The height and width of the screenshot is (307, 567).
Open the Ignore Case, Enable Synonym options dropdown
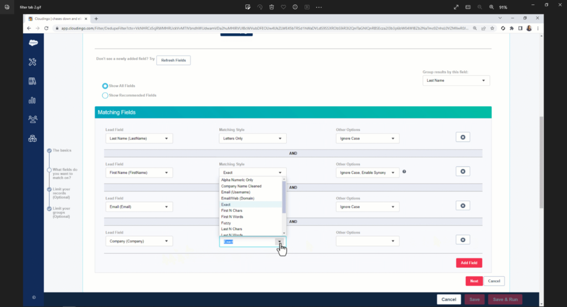click(368, 173)
